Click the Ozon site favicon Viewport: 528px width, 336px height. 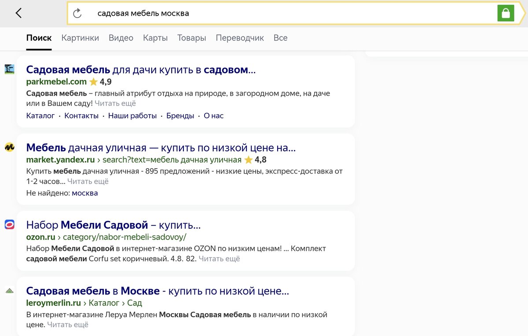pyautogui.click(x=10, y=225)
